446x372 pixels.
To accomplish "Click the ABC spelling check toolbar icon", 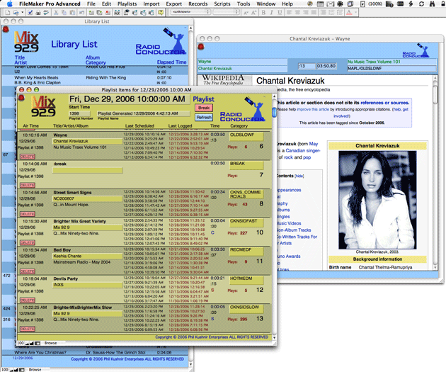I will (46, 13).
